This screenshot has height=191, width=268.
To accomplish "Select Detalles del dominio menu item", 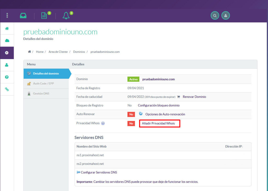I will point(46,74).
